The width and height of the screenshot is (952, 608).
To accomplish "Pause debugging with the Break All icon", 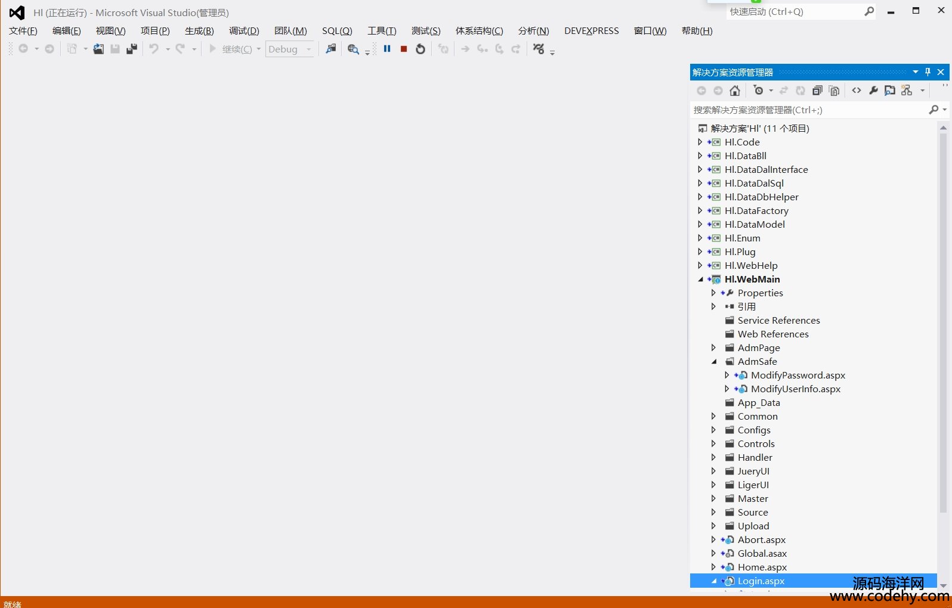I will [x=387, y=49].
